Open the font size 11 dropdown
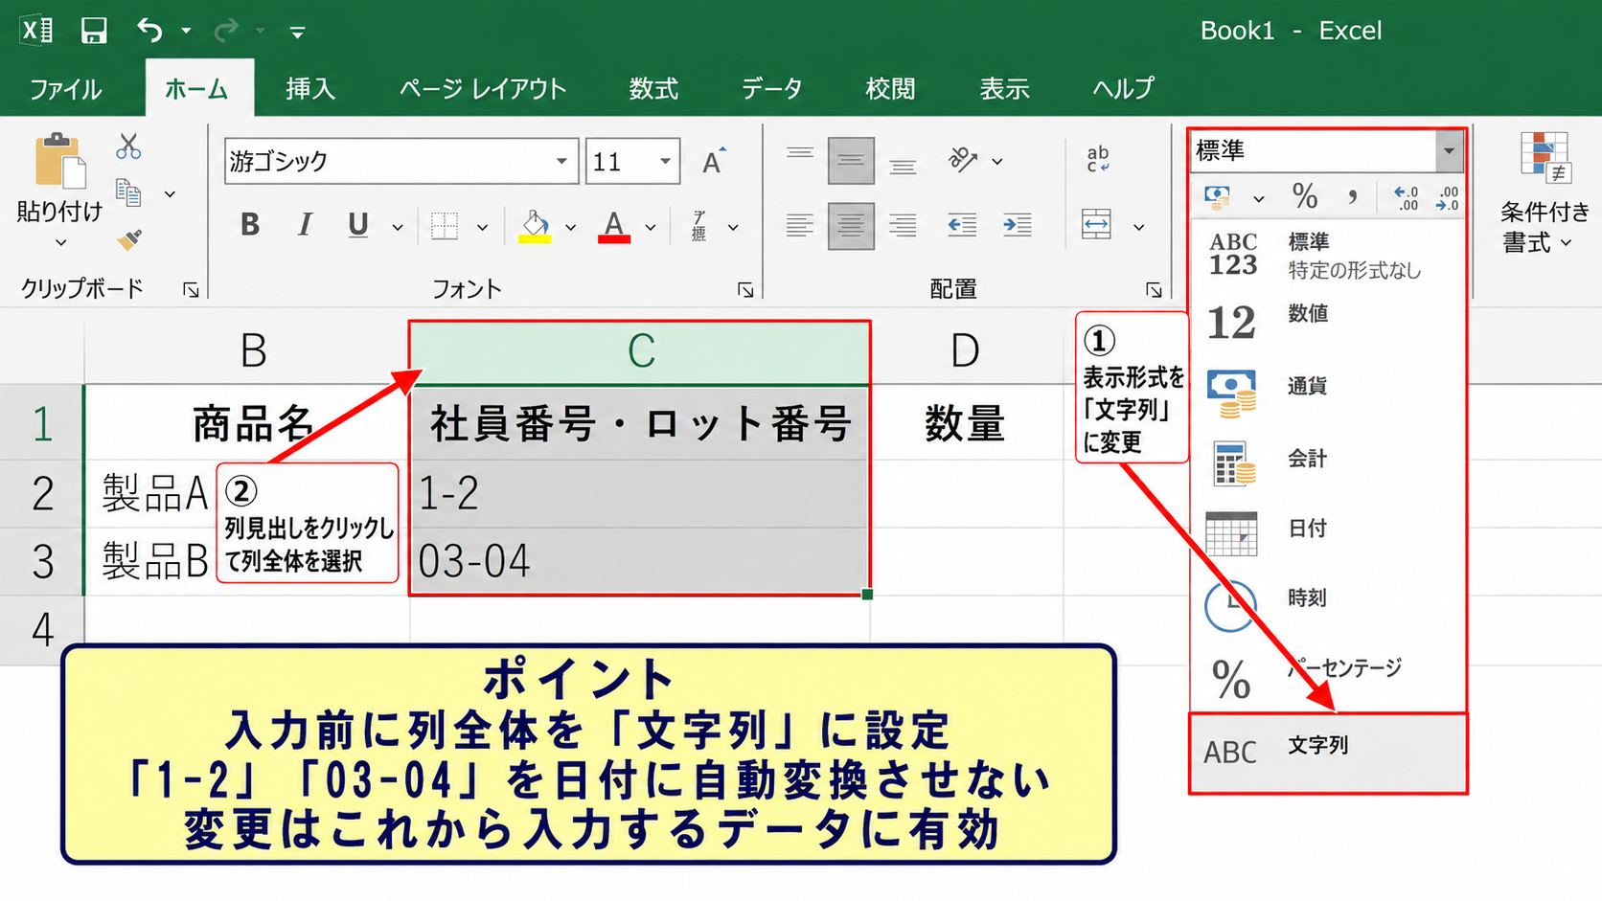The image size is (1602, 901). pos(665,161)
